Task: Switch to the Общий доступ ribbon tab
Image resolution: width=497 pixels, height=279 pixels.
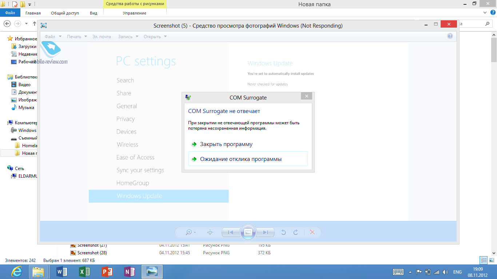Action: [x=65, y=13]
